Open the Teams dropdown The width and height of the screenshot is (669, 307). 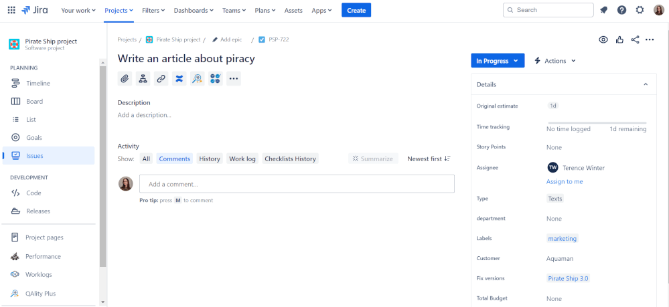click(234, 10)
